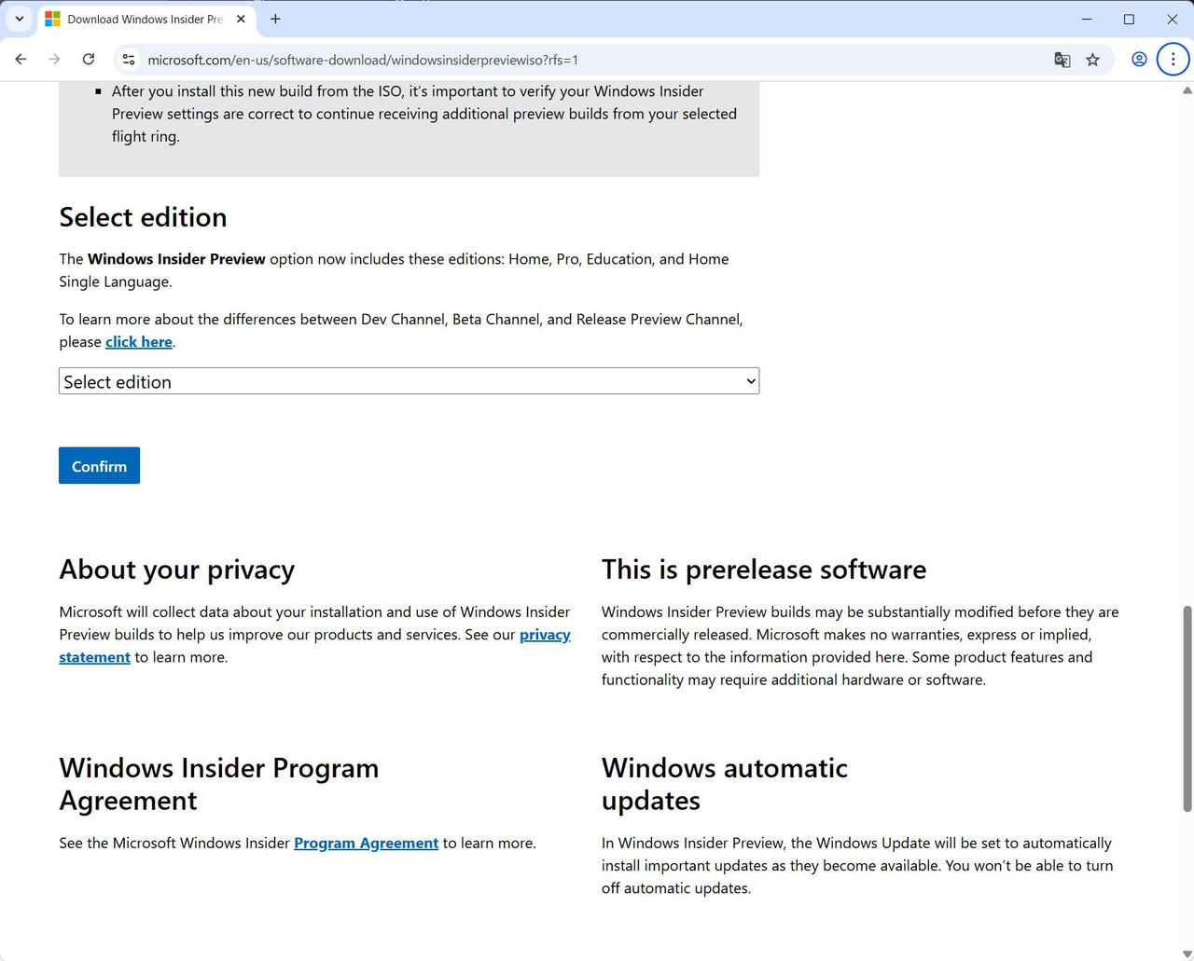Click 'Windows Insider Program Agreement' heading

[x=219, y=784]
